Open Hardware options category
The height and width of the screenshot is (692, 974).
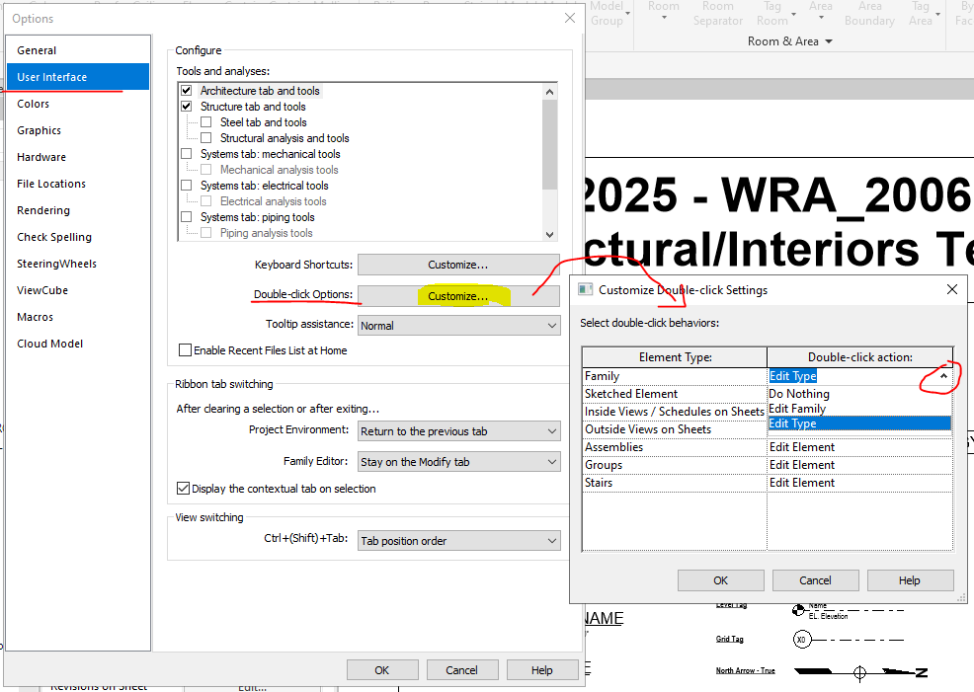click(78, 157)
